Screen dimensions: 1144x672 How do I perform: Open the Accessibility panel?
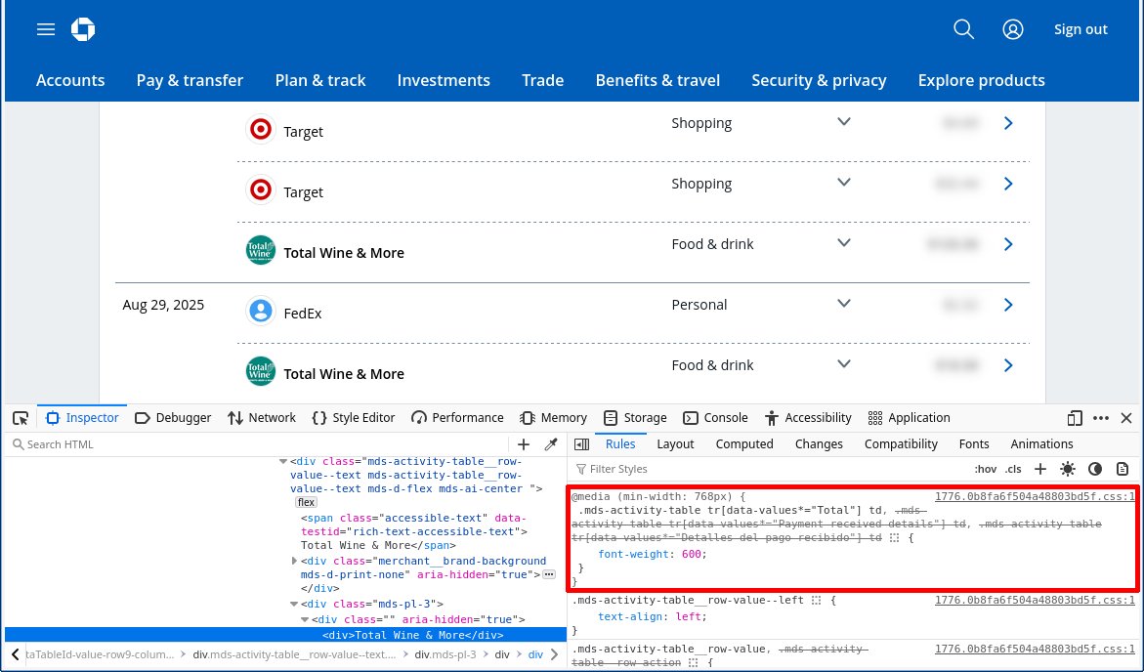808,418
